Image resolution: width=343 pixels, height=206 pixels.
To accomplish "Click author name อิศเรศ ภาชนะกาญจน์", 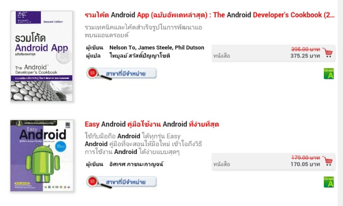I will [x=136, y=164].
